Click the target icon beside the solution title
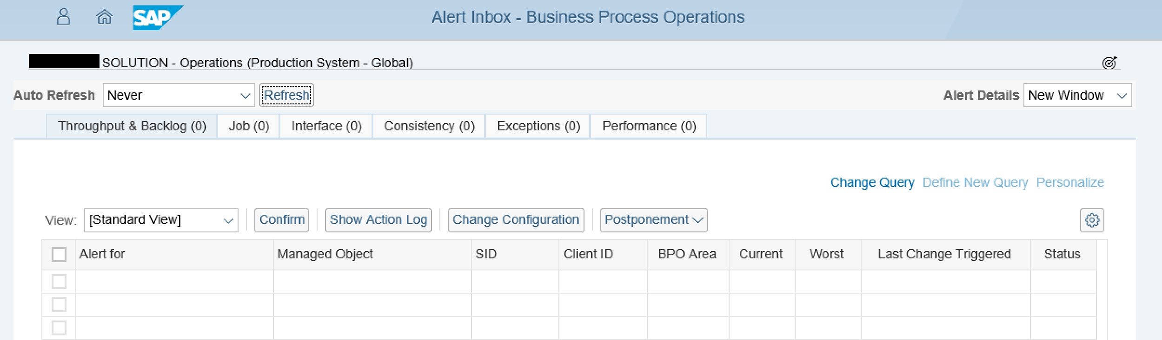1162x340 pixels. point(1109,63)
